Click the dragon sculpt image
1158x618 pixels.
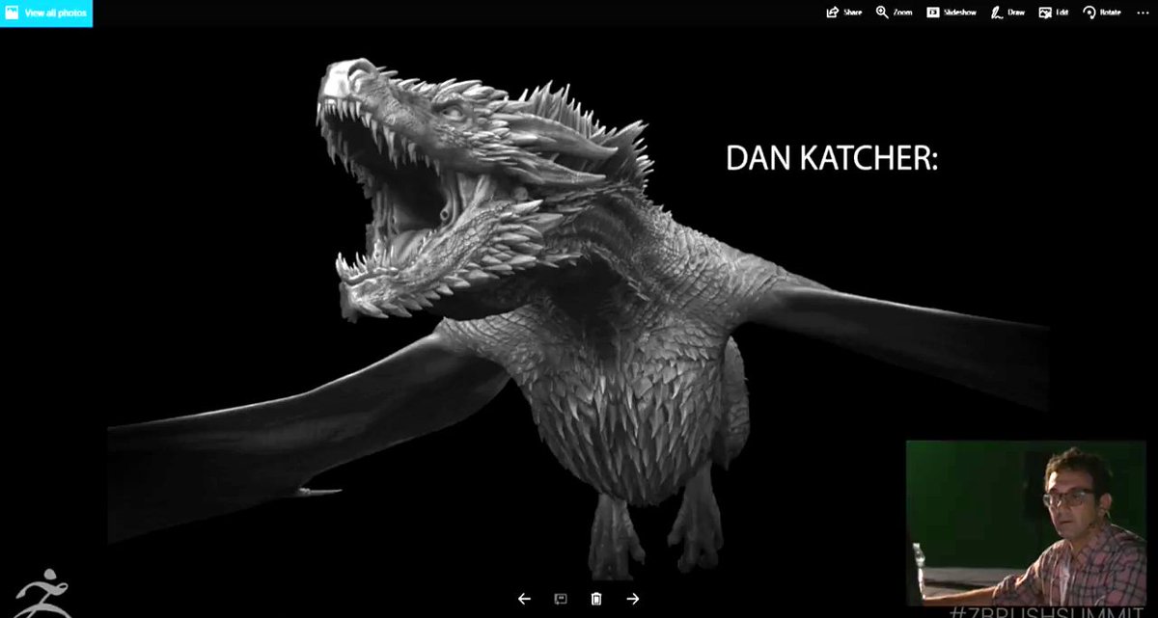(x=579, y=318)
